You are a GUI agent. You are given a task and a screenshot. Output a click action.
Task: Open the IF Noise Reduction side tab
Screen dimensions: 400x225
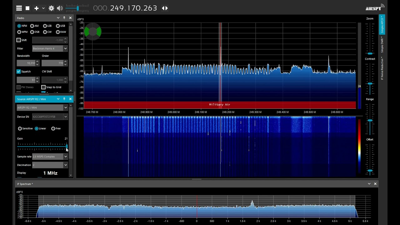tap(382, 68)
